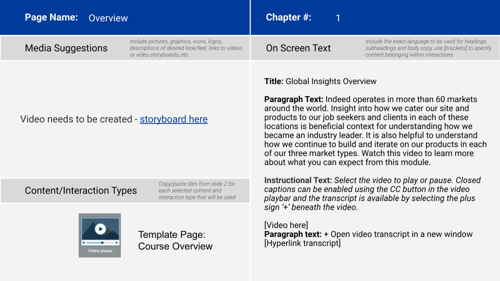The height and width of the screenshot is (281, 500).
Task: Click the '[Hyperlink transcript]' placeholder
Action: tap(302, 243)
